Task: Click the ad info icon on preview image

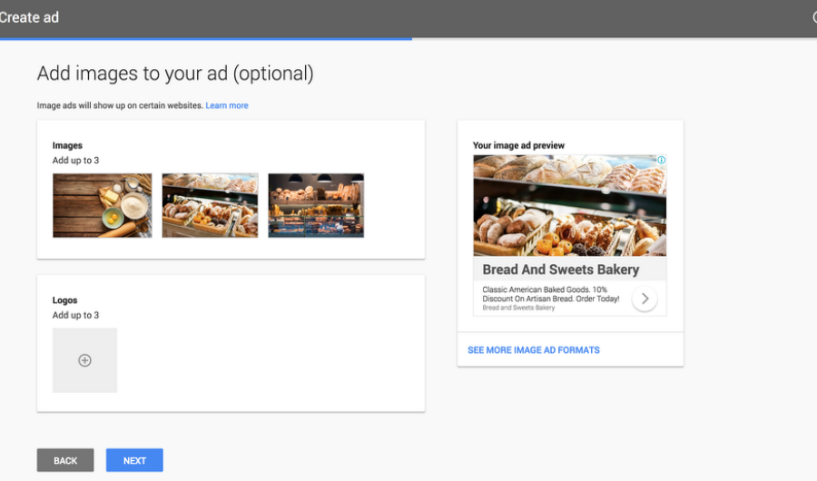Action: tap(661, 160)
